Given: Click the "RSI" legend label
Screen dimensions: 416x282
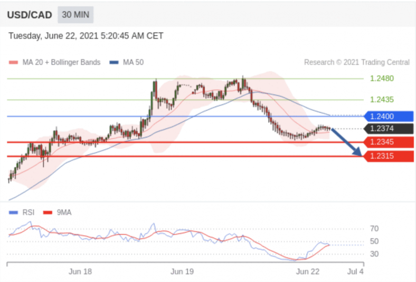Looking at the screenshot, I should pos(29,212).
